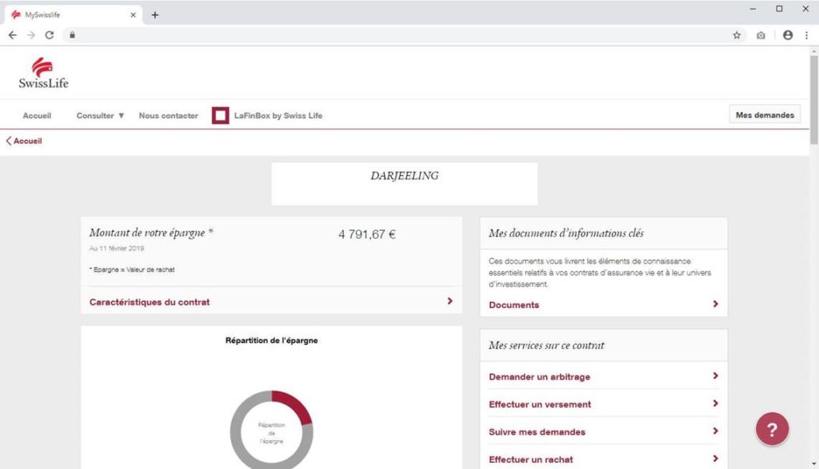Viewport: 819px width, 469px height.
Task: Click the red segment of donut chart
Action: pos(294,405)
